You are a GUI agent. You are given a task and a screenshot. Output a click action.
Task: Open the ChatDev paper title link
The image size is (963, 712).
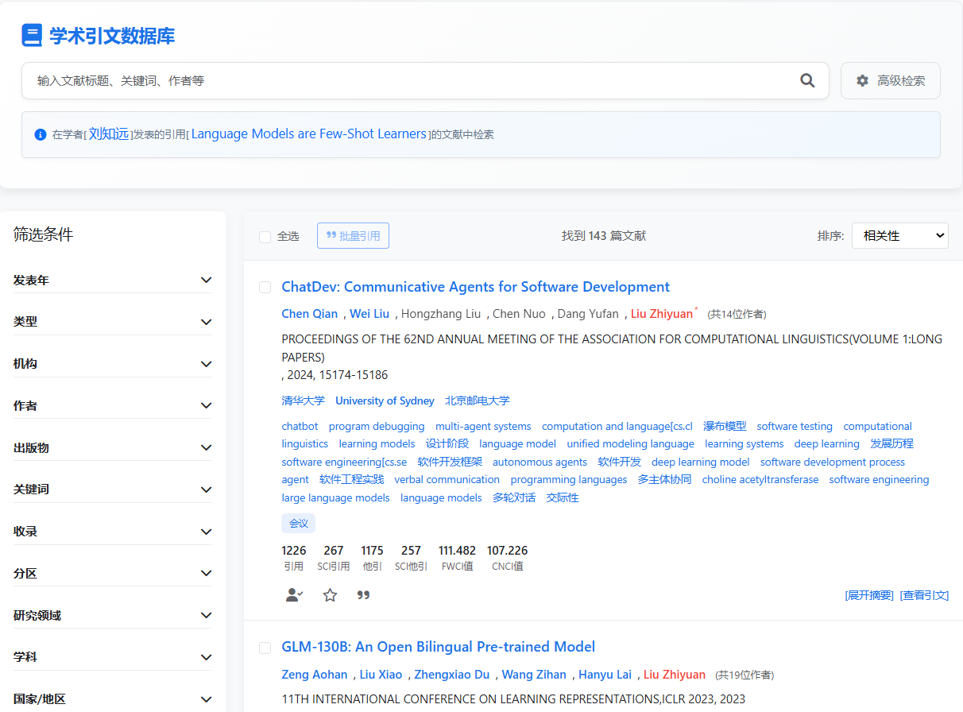[475, 287]
